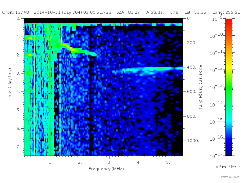The height and width of the screenshot is (183, 244).
Task: Click the Orbit: 13748 header label
Action: point(16,12)
